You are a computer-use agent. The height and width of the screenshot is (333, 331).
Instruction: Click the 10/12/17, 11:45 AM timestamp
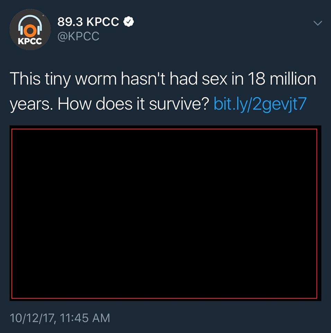[60, 318]
